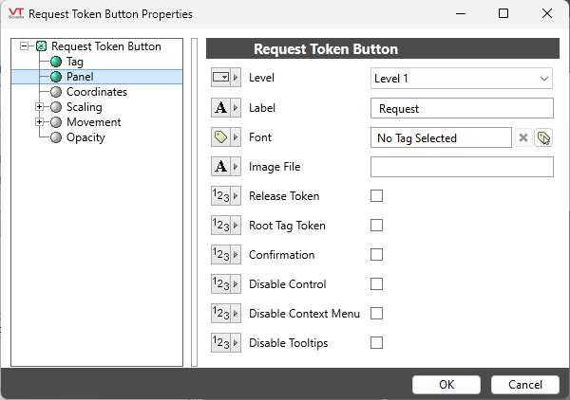Tick the Root Tag Token checkbox
Image resolution: width=570 pixels, height=400 pixels.
pyautogui.click(x=377, y=226)
